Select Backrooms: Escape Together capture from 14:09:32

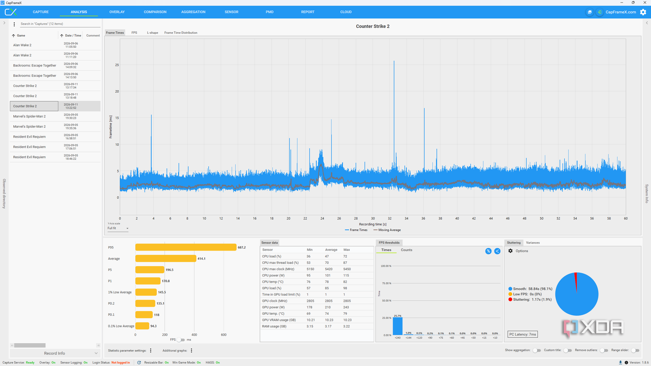click(55, 66)
